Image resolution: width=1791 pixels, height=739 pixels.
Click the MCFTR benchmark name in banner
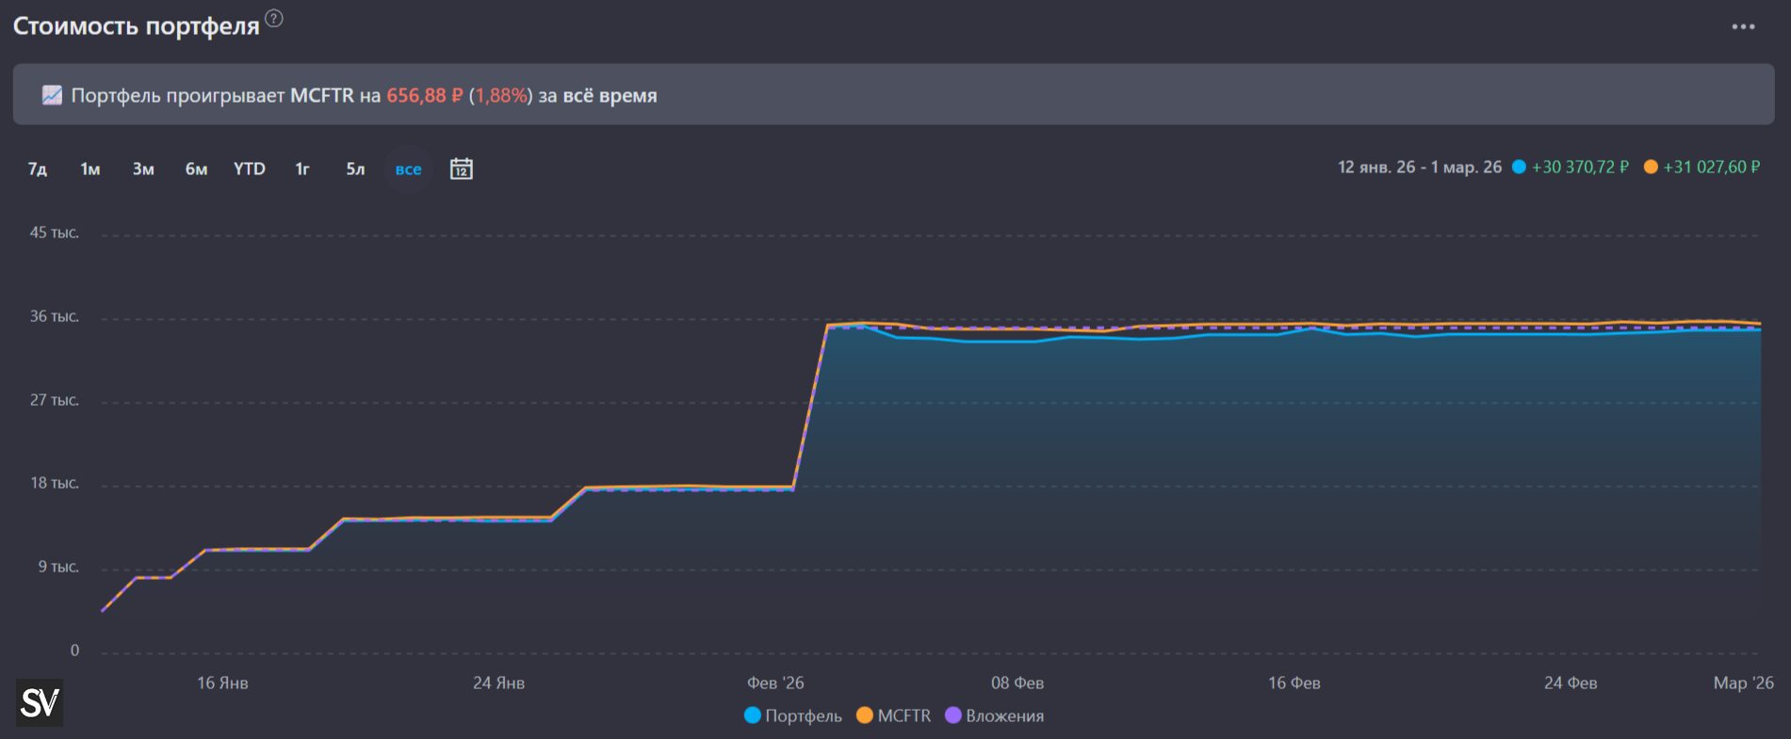[x=322, y=95]
